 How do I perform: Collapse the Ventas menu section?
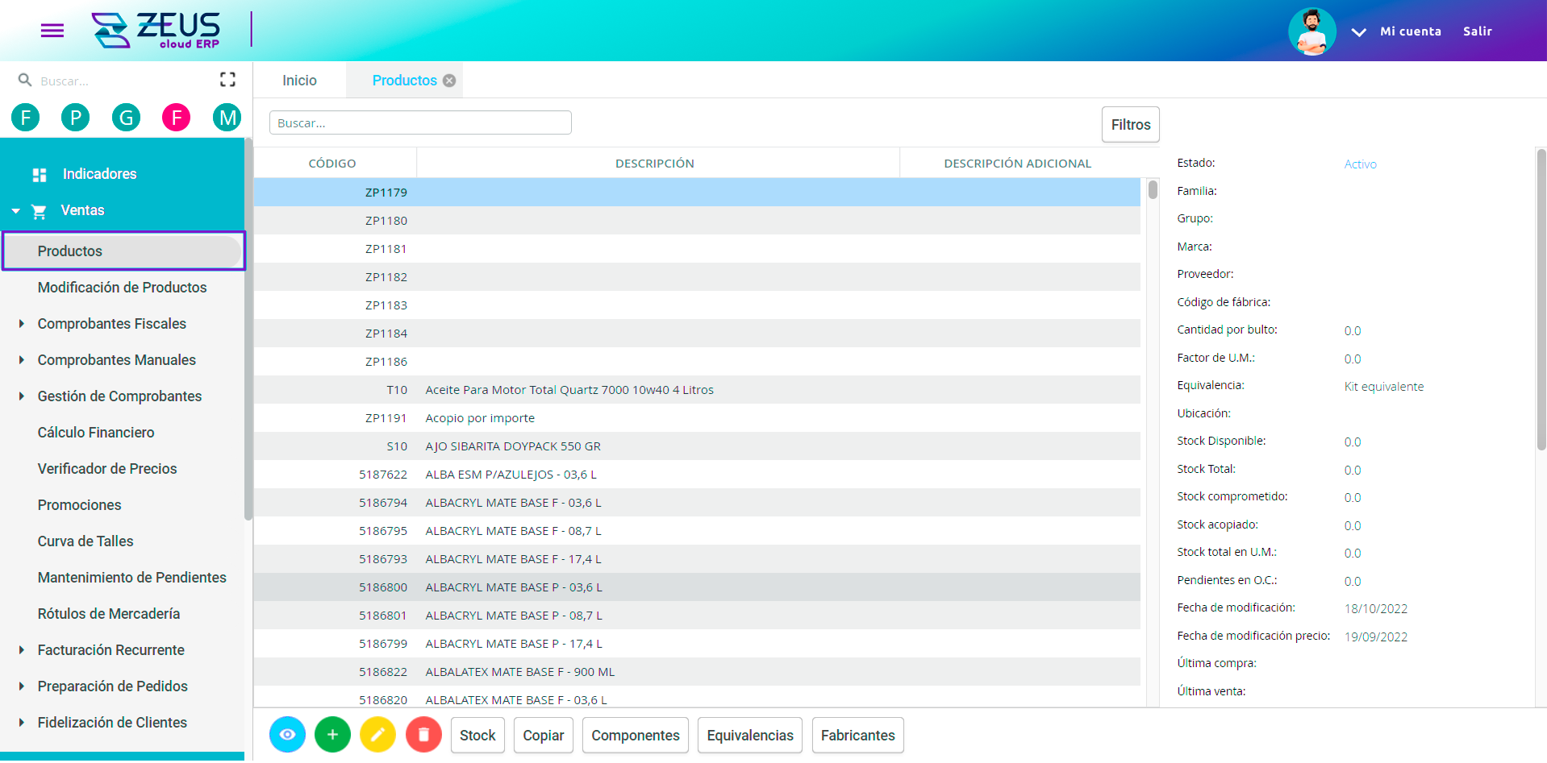pos(16,211)
